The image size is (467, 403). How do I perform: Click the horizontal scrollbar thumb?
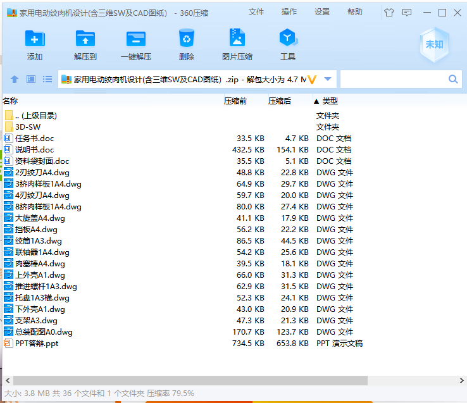190,380
